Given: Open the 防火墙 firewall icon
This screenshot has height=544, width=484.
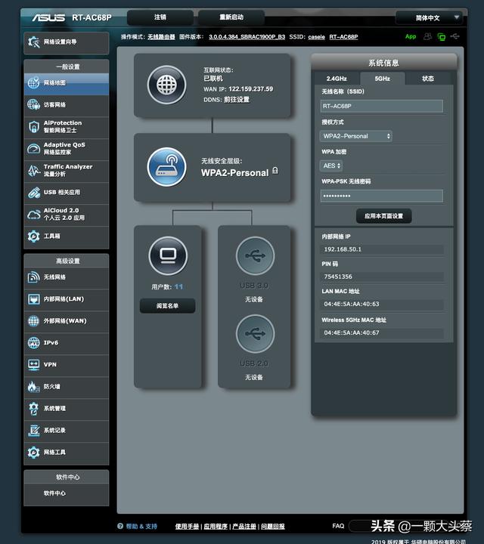Looking at the screenshot, I should pyautogui.click(x=34, y=387).
